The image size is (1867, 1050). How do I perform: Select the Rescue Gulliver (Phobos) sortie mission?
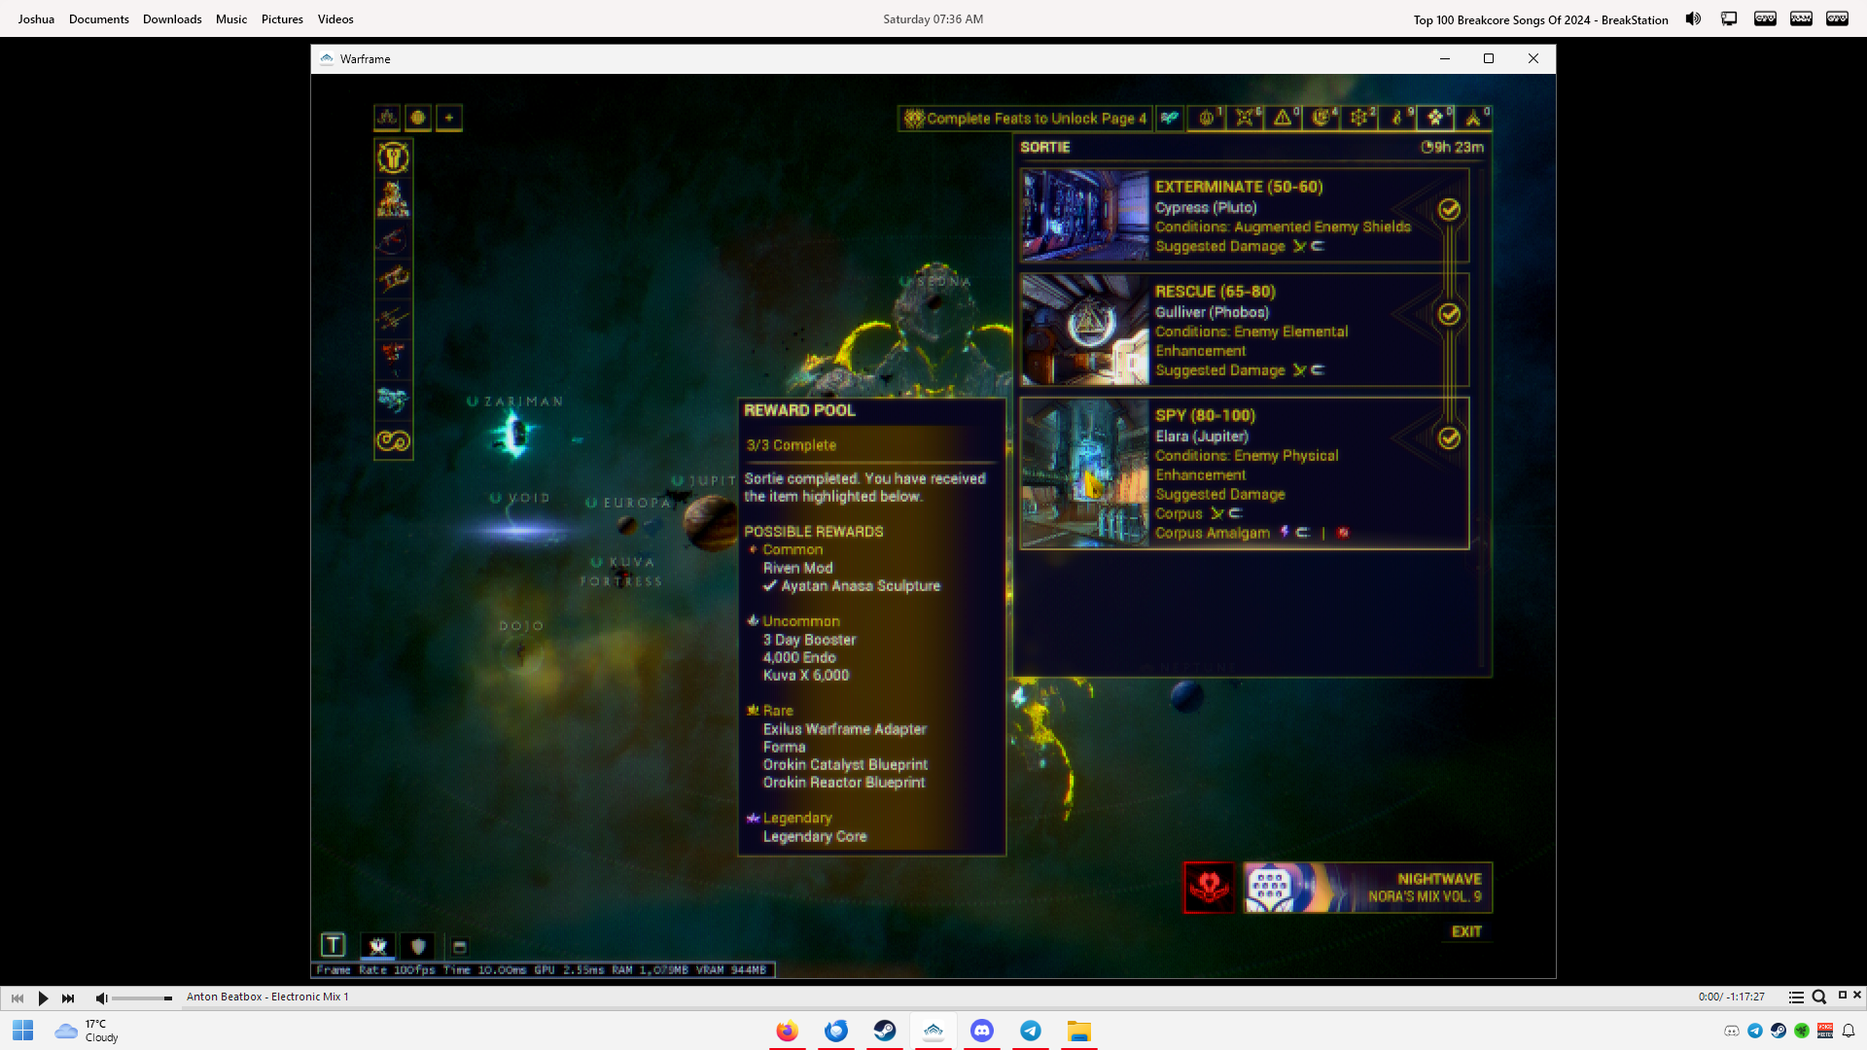coord(1245,330)
